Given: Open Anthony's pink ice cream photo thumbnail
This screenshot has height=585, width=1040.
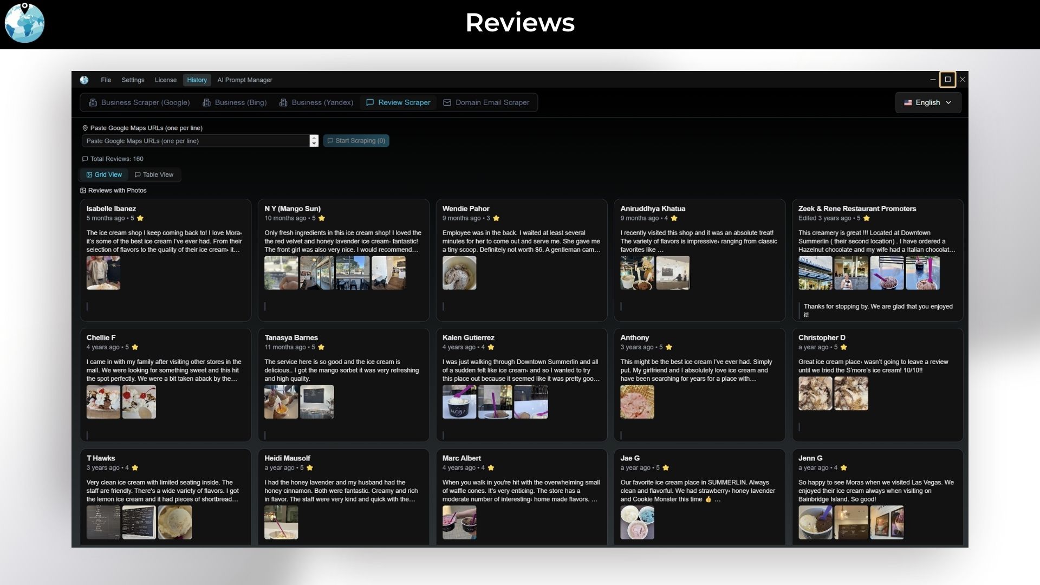Looking at the screenshot, I should point(637,402).
